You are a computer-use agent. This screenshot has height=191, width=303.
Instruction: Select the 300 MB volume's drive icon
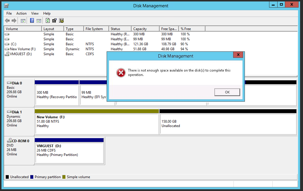pos(7,34)
